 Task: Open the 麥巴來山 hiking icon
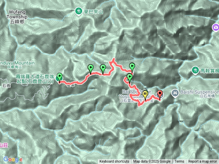[x=78, y=11]
